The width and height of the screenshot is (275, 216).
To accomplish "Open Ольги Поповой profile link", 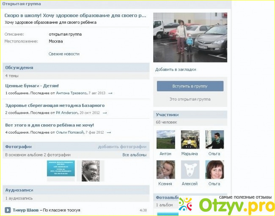I will (x=70, y=132).
